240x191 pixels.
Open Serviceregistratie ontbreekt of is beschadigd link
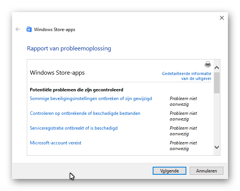click(x=74, y=128)
